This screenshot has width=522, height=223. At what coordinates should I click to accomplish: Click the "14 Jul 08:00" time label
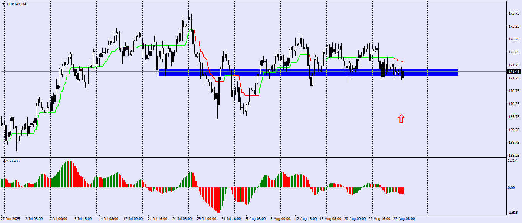pyautogui.click(x=108, y=219)
